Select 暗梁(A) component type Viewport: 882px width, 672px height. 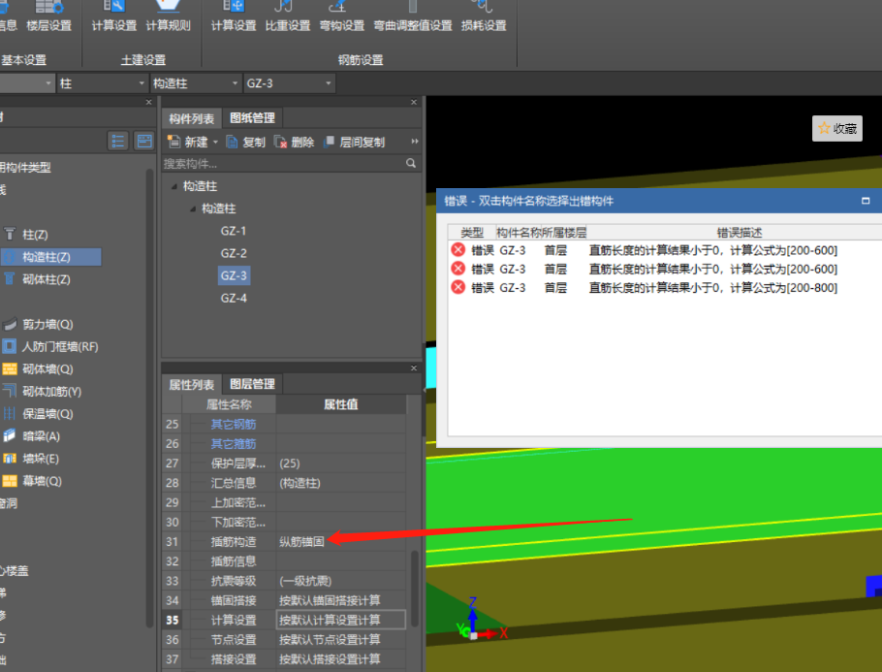tap(41, 436)
